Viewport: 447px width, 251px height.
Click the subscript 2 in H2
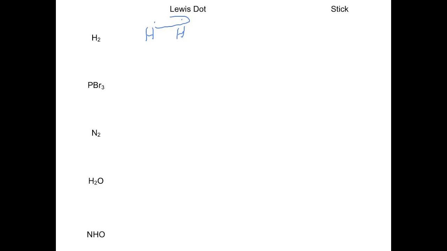[x=99, y=40]
